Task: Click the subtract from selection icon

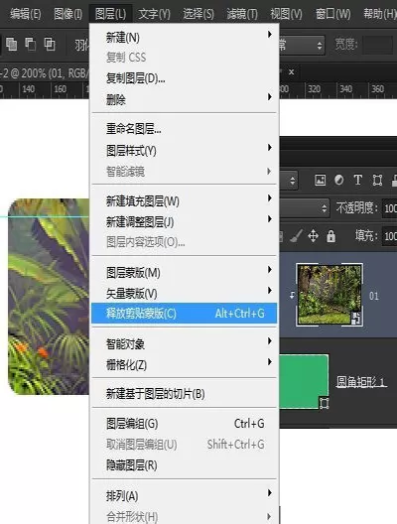Action: [x=31, y=44]
